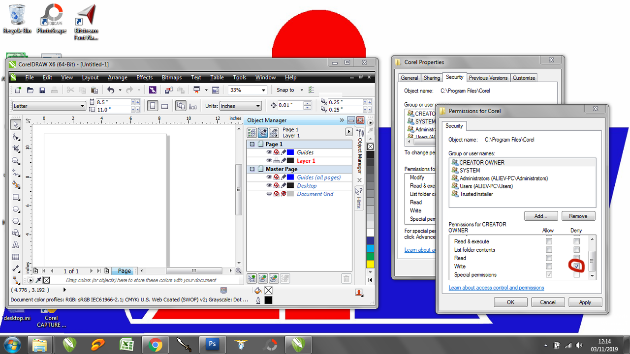Viewport: 630px width, 354px height.
Task: Choose the Zoom tool in the toolbox
Action: [16, 161]
